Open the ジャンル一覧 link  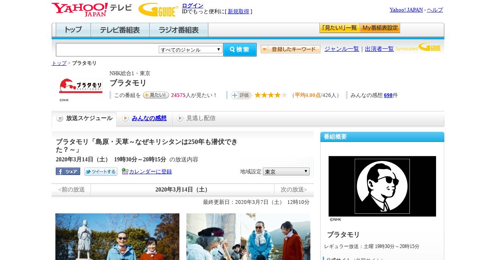tap(342, 49)
